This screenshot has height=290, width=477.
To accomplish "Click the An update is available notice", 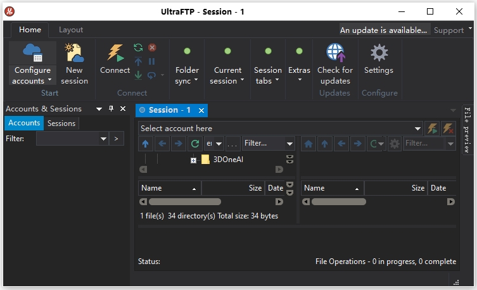I will click(384, 30).
